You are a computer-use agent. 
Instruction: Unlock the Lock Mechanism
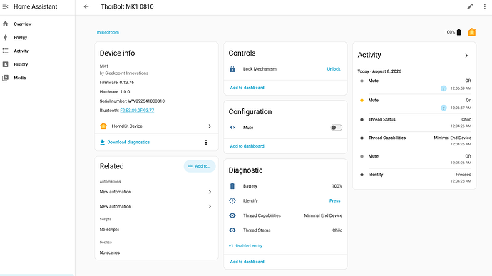click(x=334, y=68)
